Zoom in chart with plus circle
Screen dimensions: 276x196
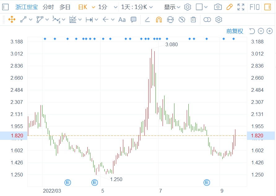[x=270, y=31]
